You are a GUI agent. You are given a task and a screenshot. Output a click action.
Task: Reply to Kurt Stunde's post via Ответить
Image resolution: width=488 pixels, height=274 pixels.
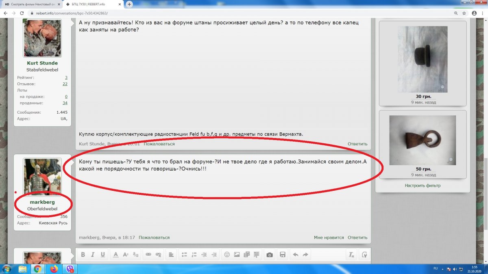(357, 144)
